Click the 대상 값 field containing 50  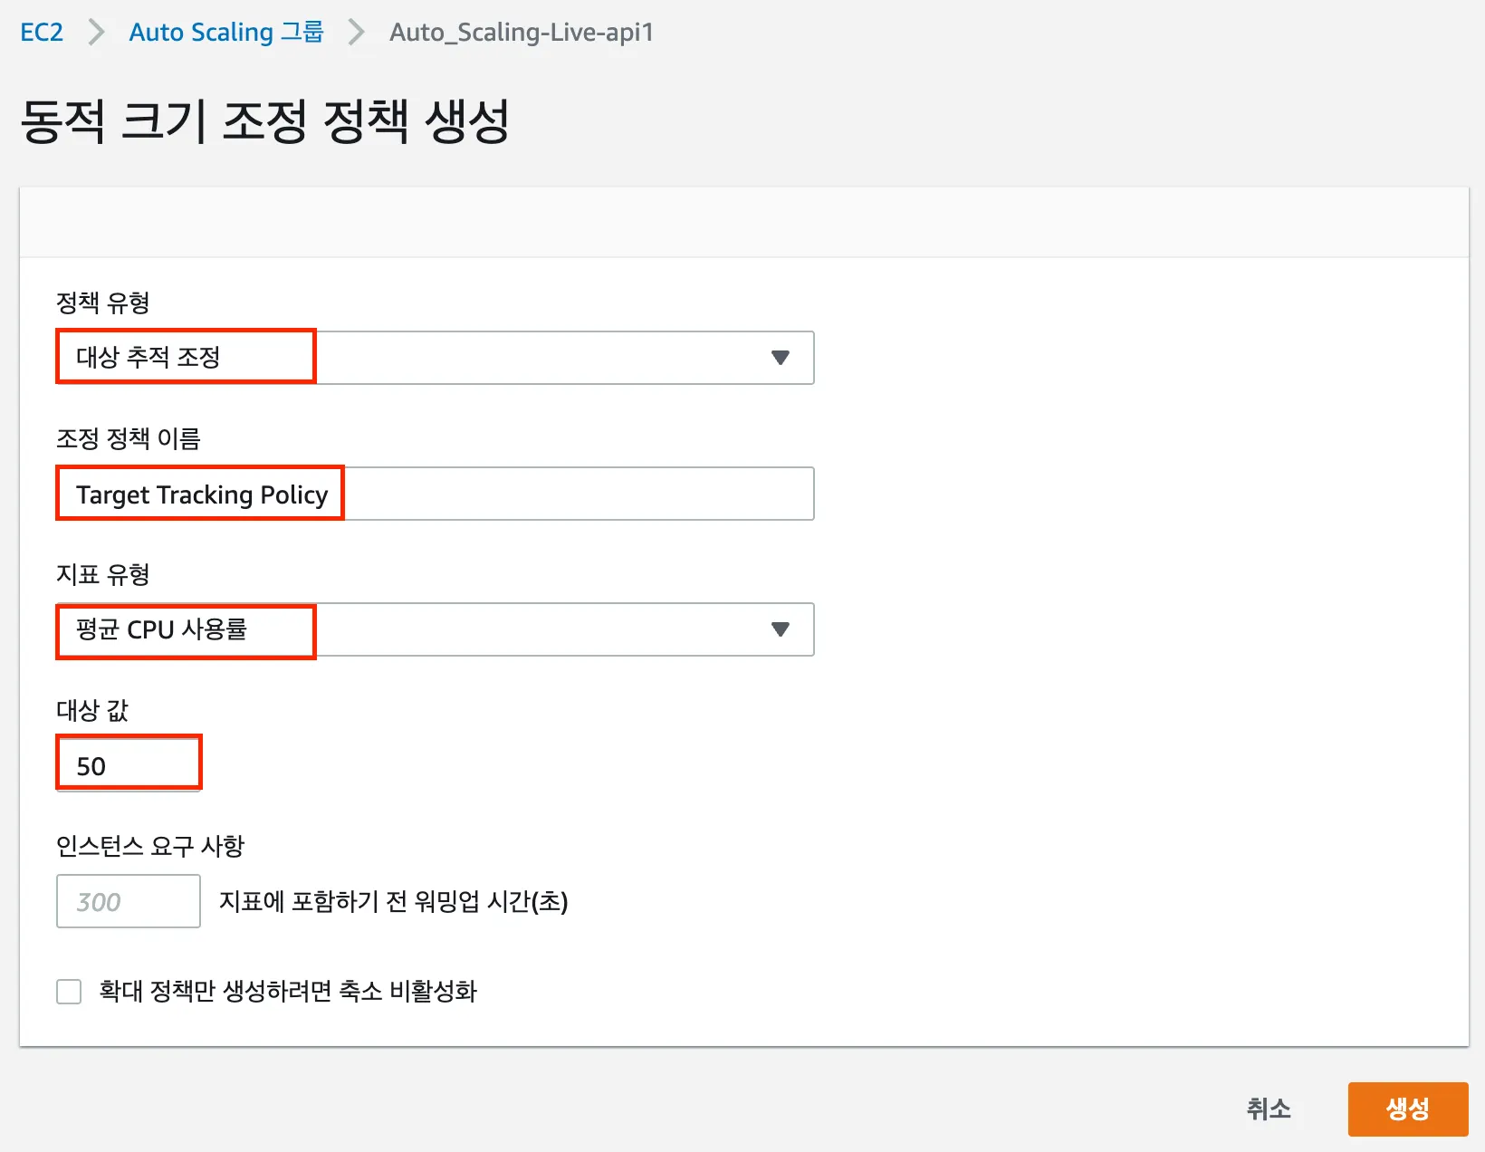click(x=128, y=766)
